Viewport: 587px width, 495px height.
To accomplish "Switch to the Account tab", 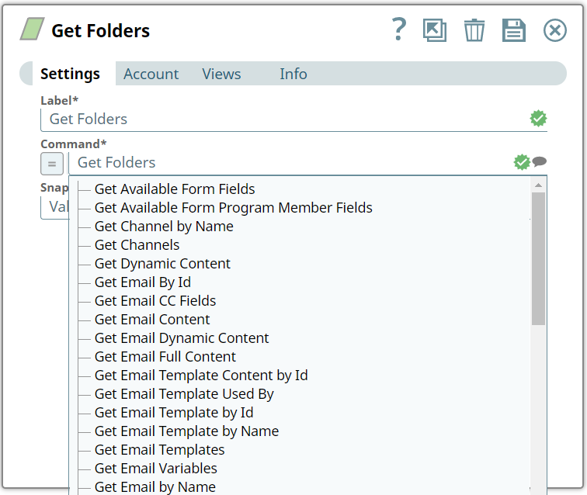I will [x=151, y=74].
